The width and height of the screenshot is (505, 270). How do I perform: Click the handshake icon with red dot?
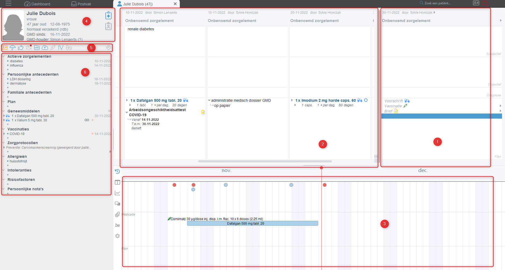click(x=29, y=48)
